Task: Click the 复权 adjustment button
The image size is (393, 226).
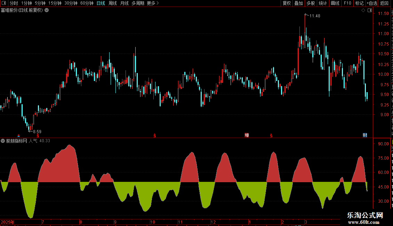Action: pos(287,3)
